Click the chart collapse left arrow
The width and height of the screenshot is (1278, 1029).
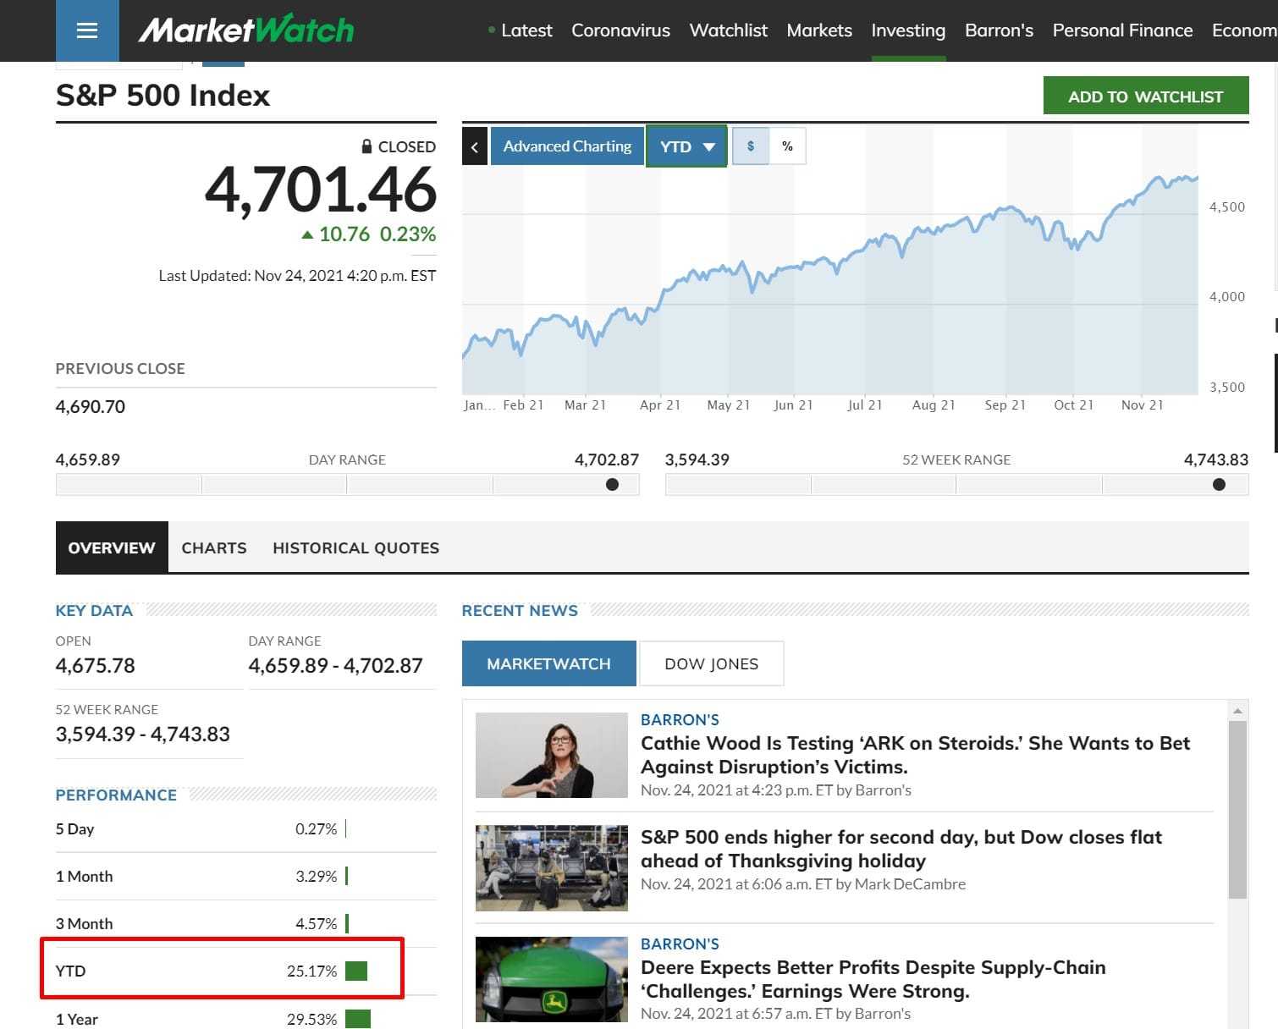(x=475, y=147)
